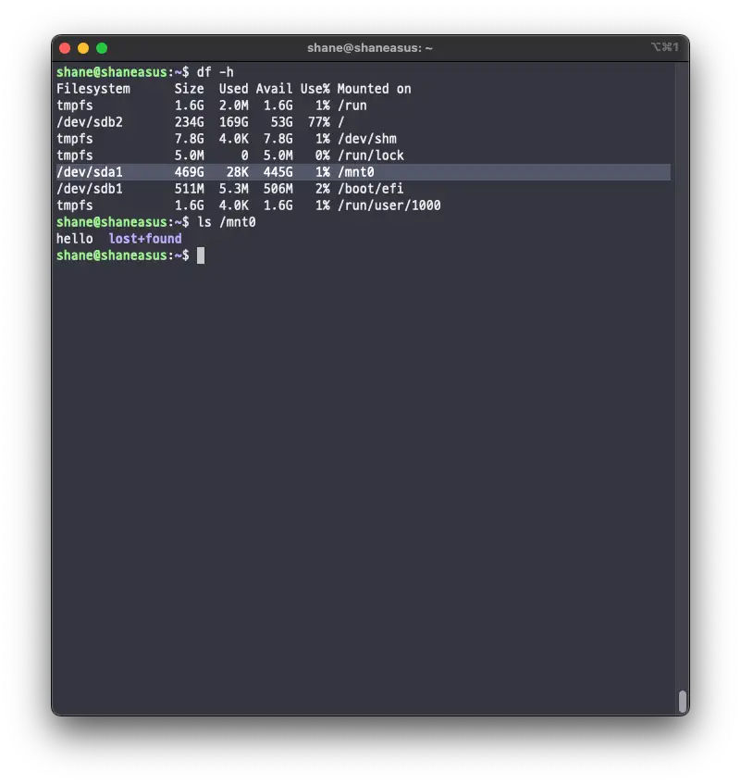This screenshot has height=784, width=741.
Task: Click the /run/user/1000 mount point
Action: [x=389, y=205]
